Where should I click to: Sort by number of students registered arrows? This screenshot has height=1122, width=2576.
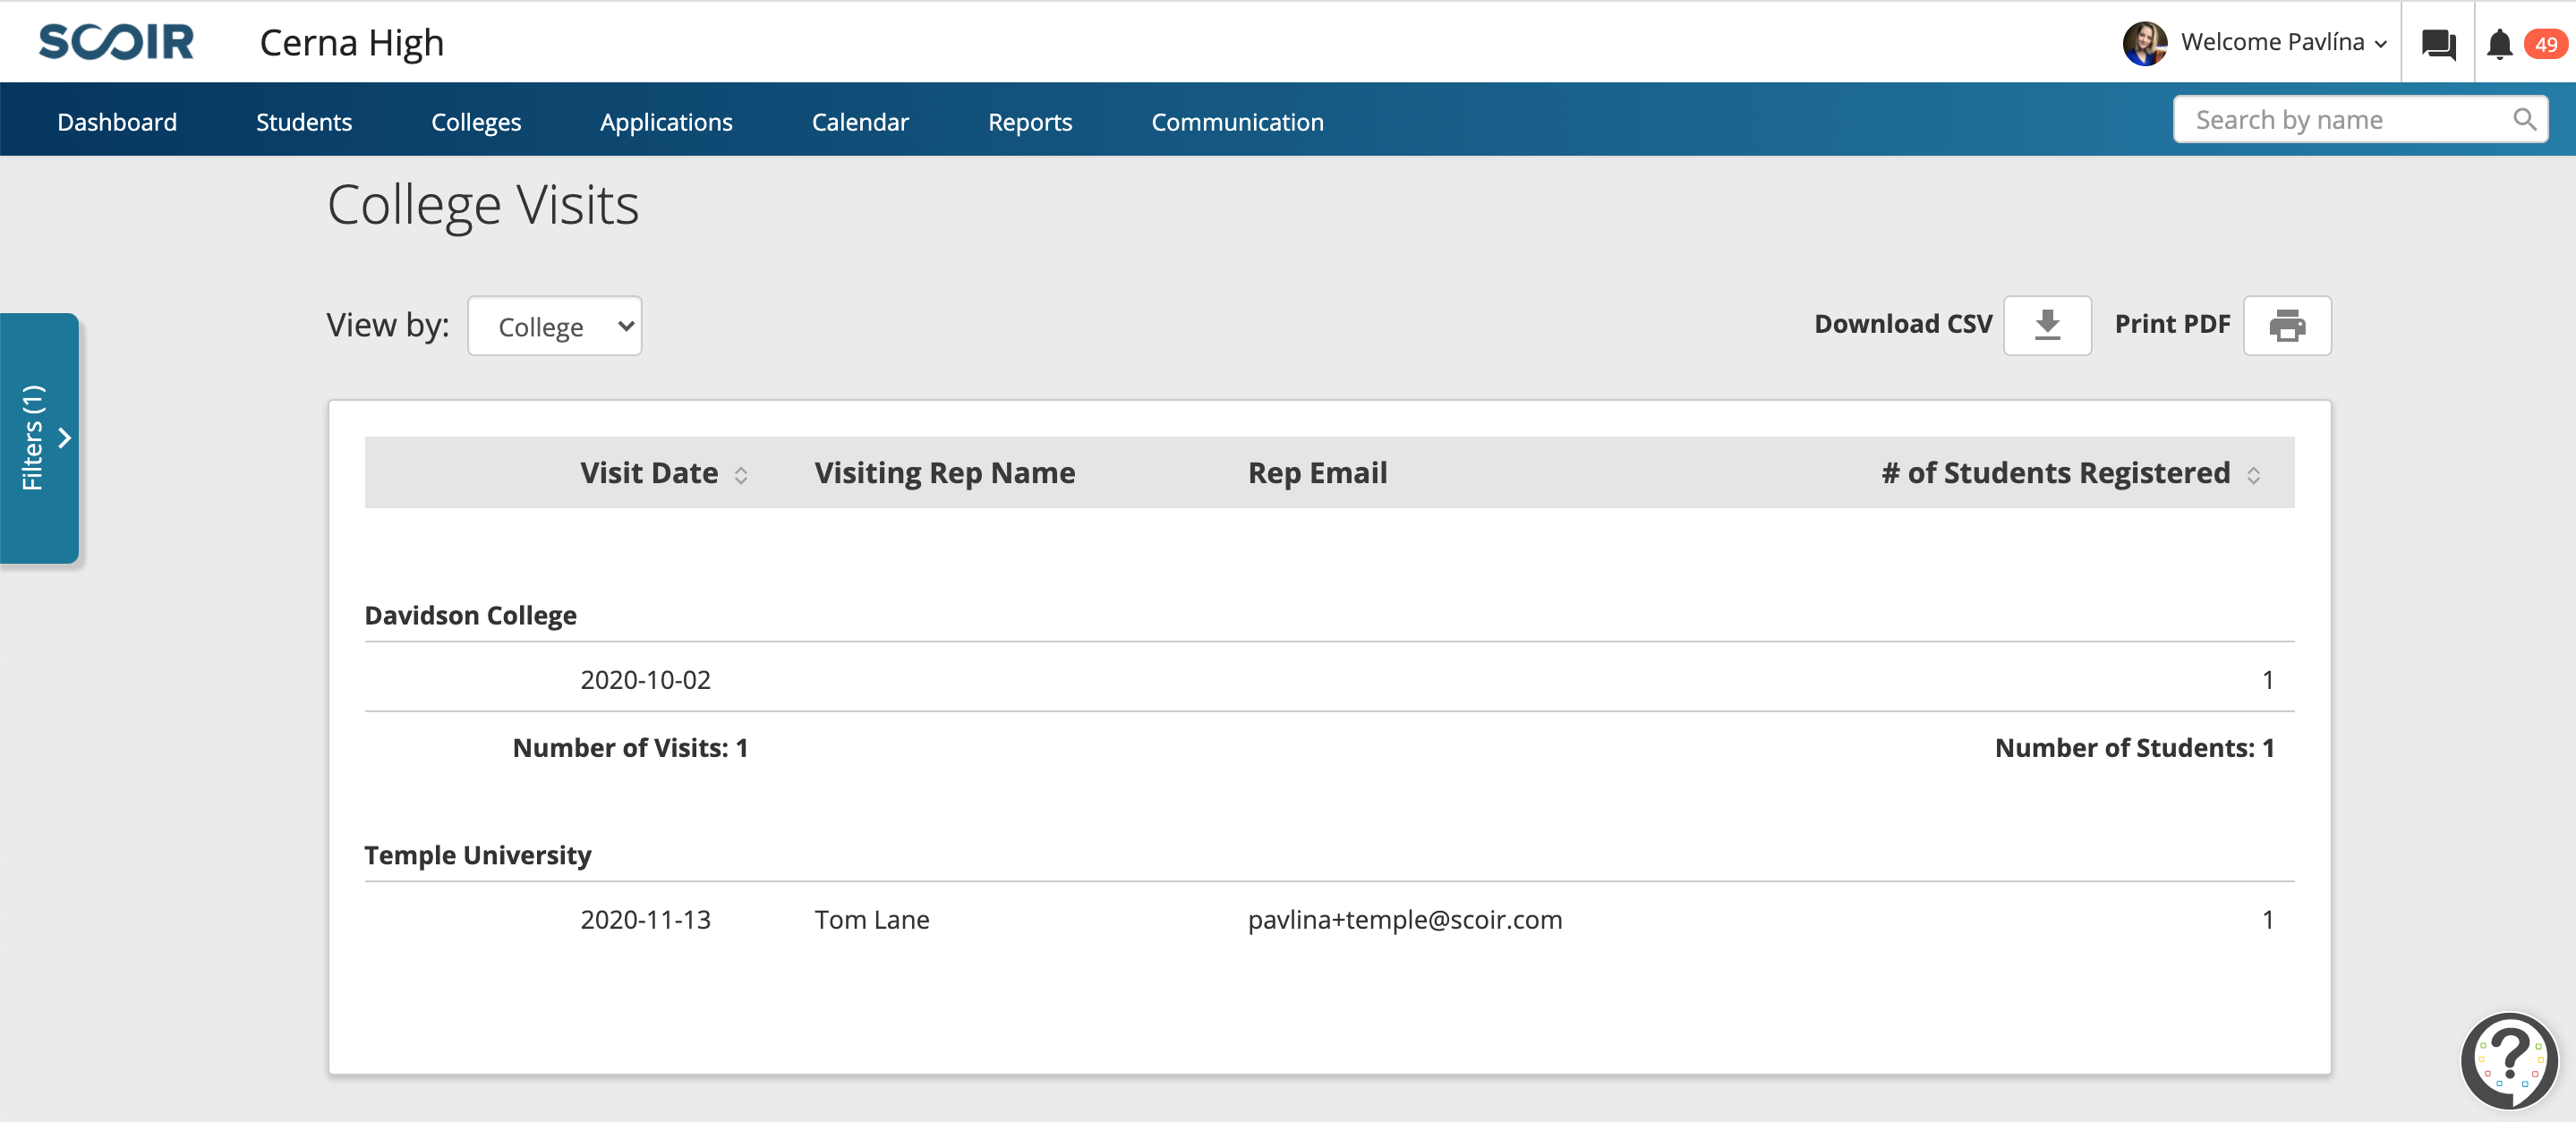click(2253, 475)
